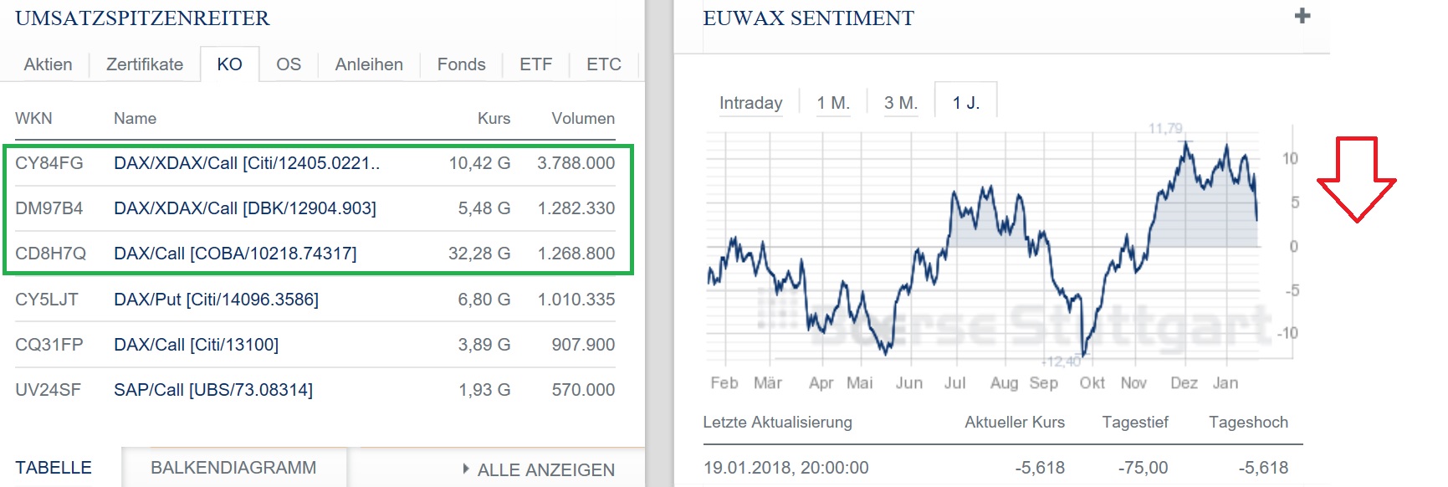Select the KO tab
Viewport: 1448px width, 487px height.
point(231,64)
